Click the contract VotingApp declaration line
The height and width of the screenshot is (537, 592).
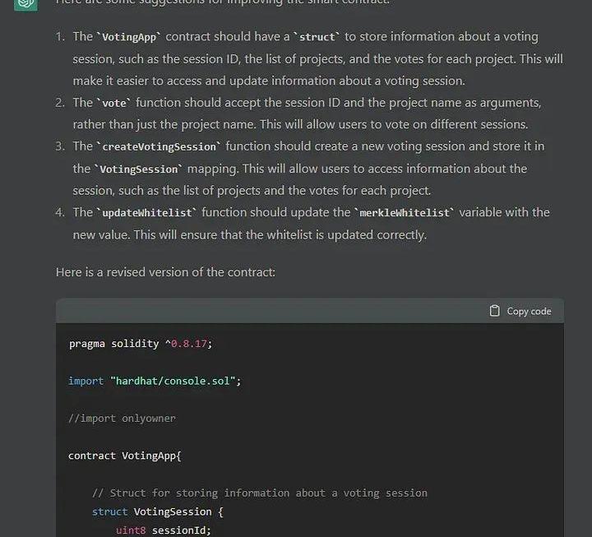[125, 456]
